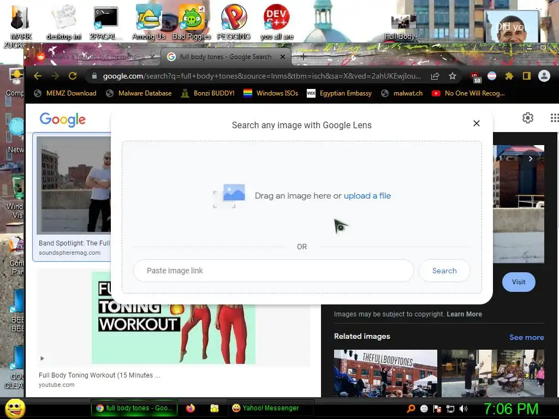Open the street drummer related image

coord(493,373)
